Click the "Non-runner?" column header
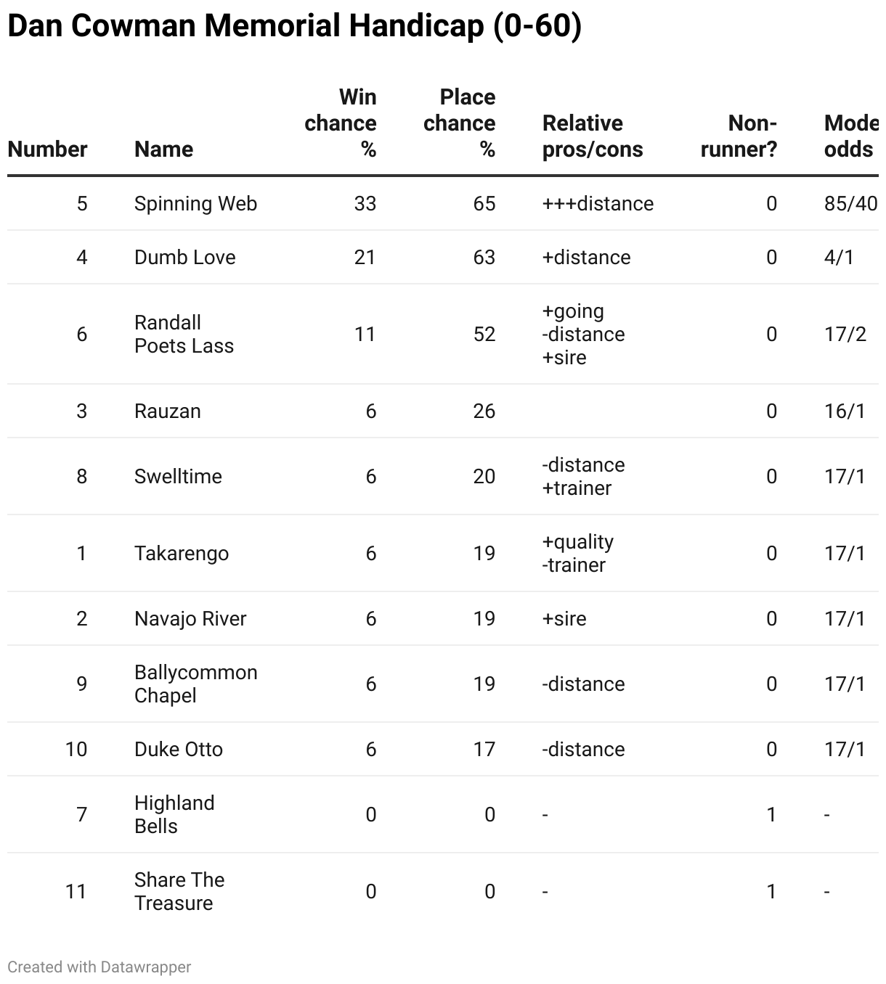This screenshot has width=886, height=984. click(739, 136)
